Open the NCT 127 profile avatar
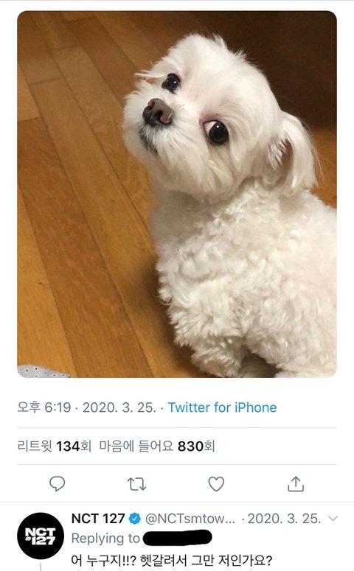Screen dimensions: 354x571 click(x=41, y=536)
